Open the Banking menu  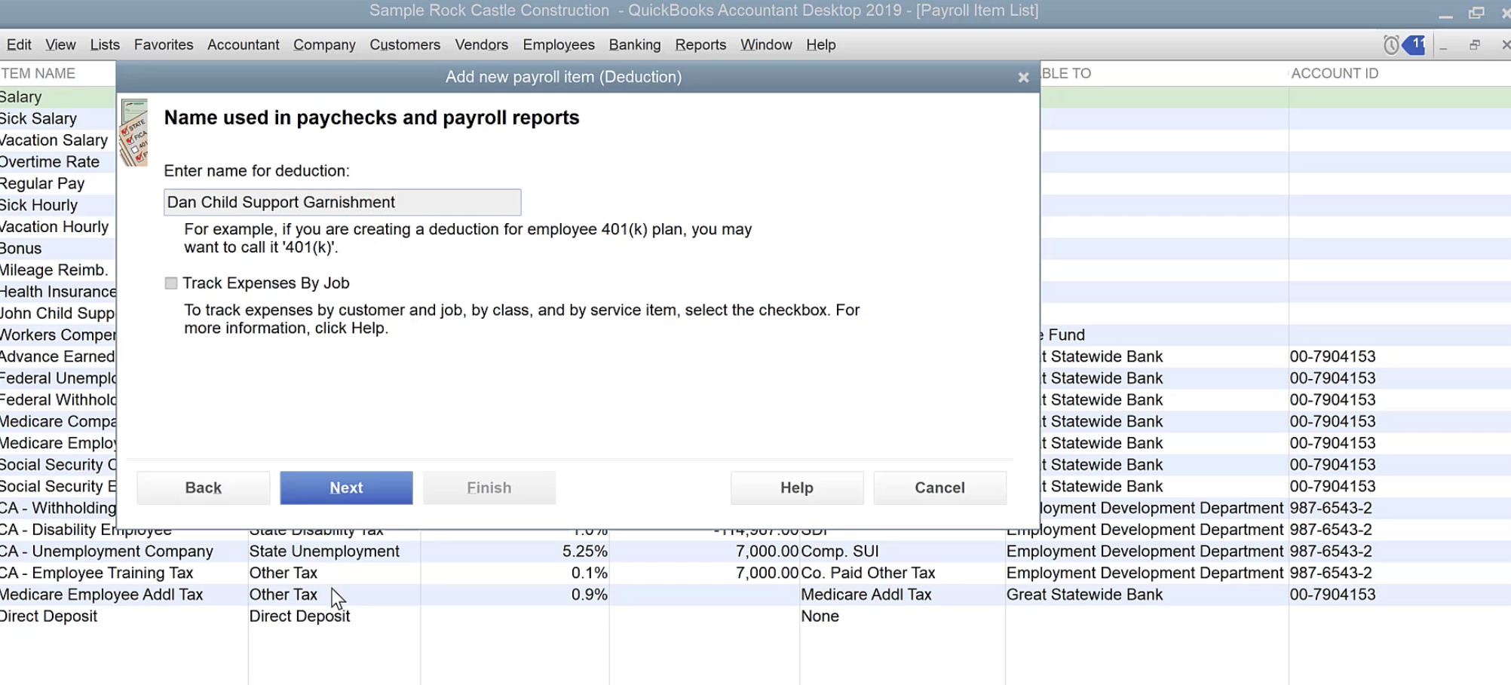tap(634, 45)
